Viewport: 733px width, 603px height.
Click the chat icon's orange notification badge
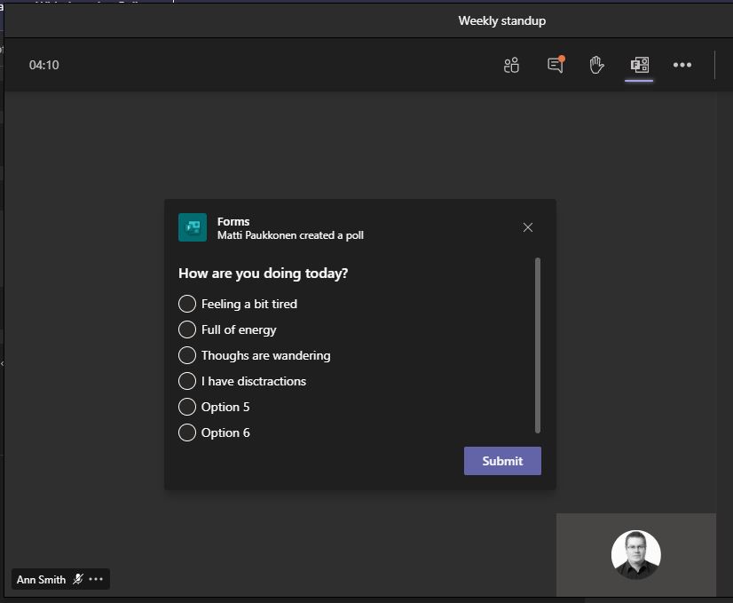(x=560, y=59)
